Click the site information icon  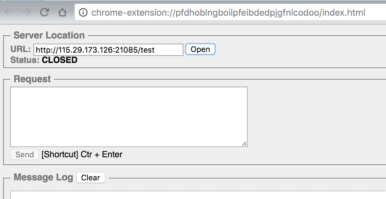point(83,13)
